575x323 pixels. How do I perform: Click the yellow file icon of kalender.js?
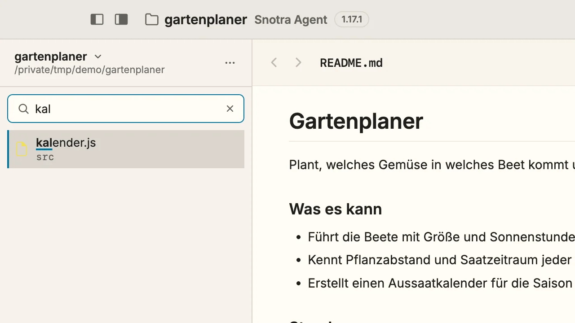[x=22, y=149]
